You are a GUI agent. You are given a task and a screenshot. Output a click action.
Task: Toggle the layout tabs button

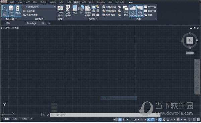(140, 11)
